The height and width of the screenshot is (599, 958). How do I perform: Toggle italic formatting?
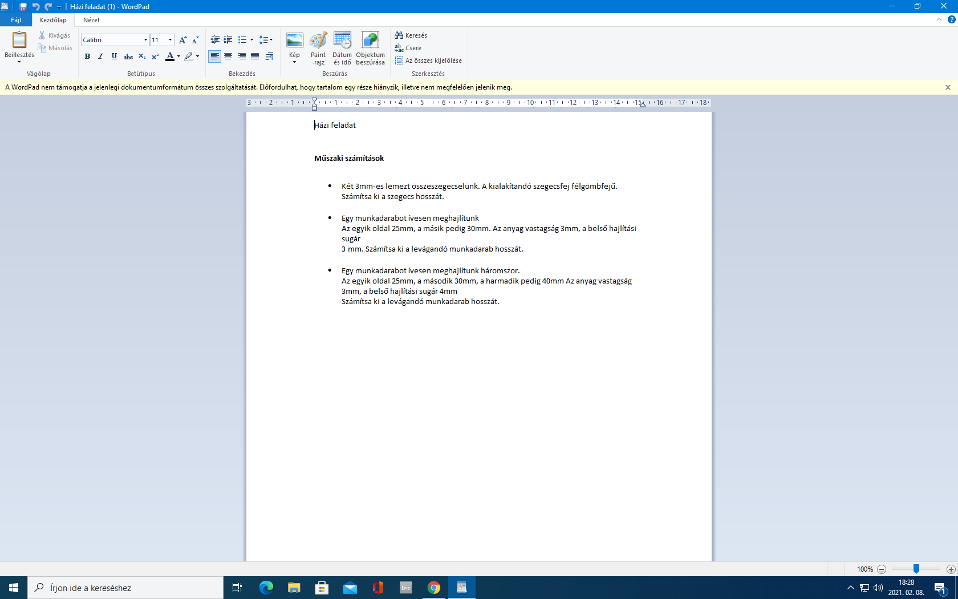[x=101, y=56]
